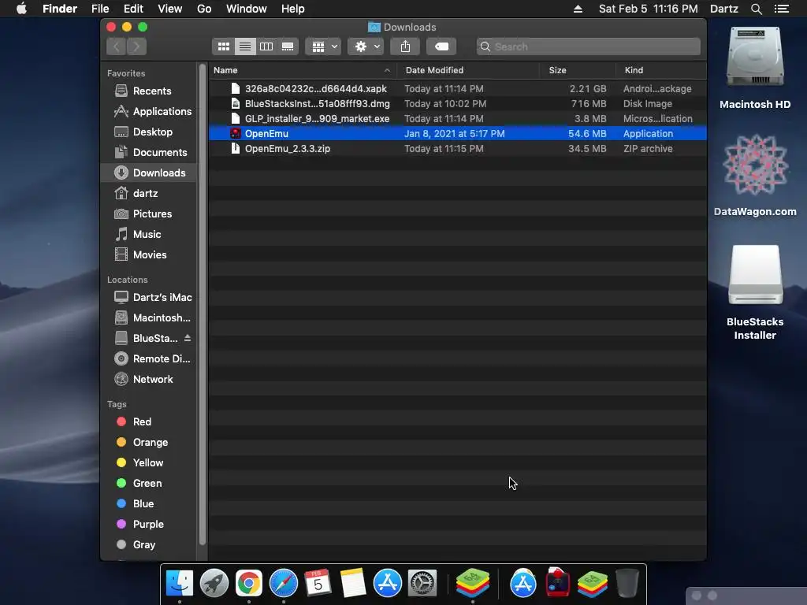807x605 pixels.
Task: Go forward with the forward arrow
Action: click(136, 46)
